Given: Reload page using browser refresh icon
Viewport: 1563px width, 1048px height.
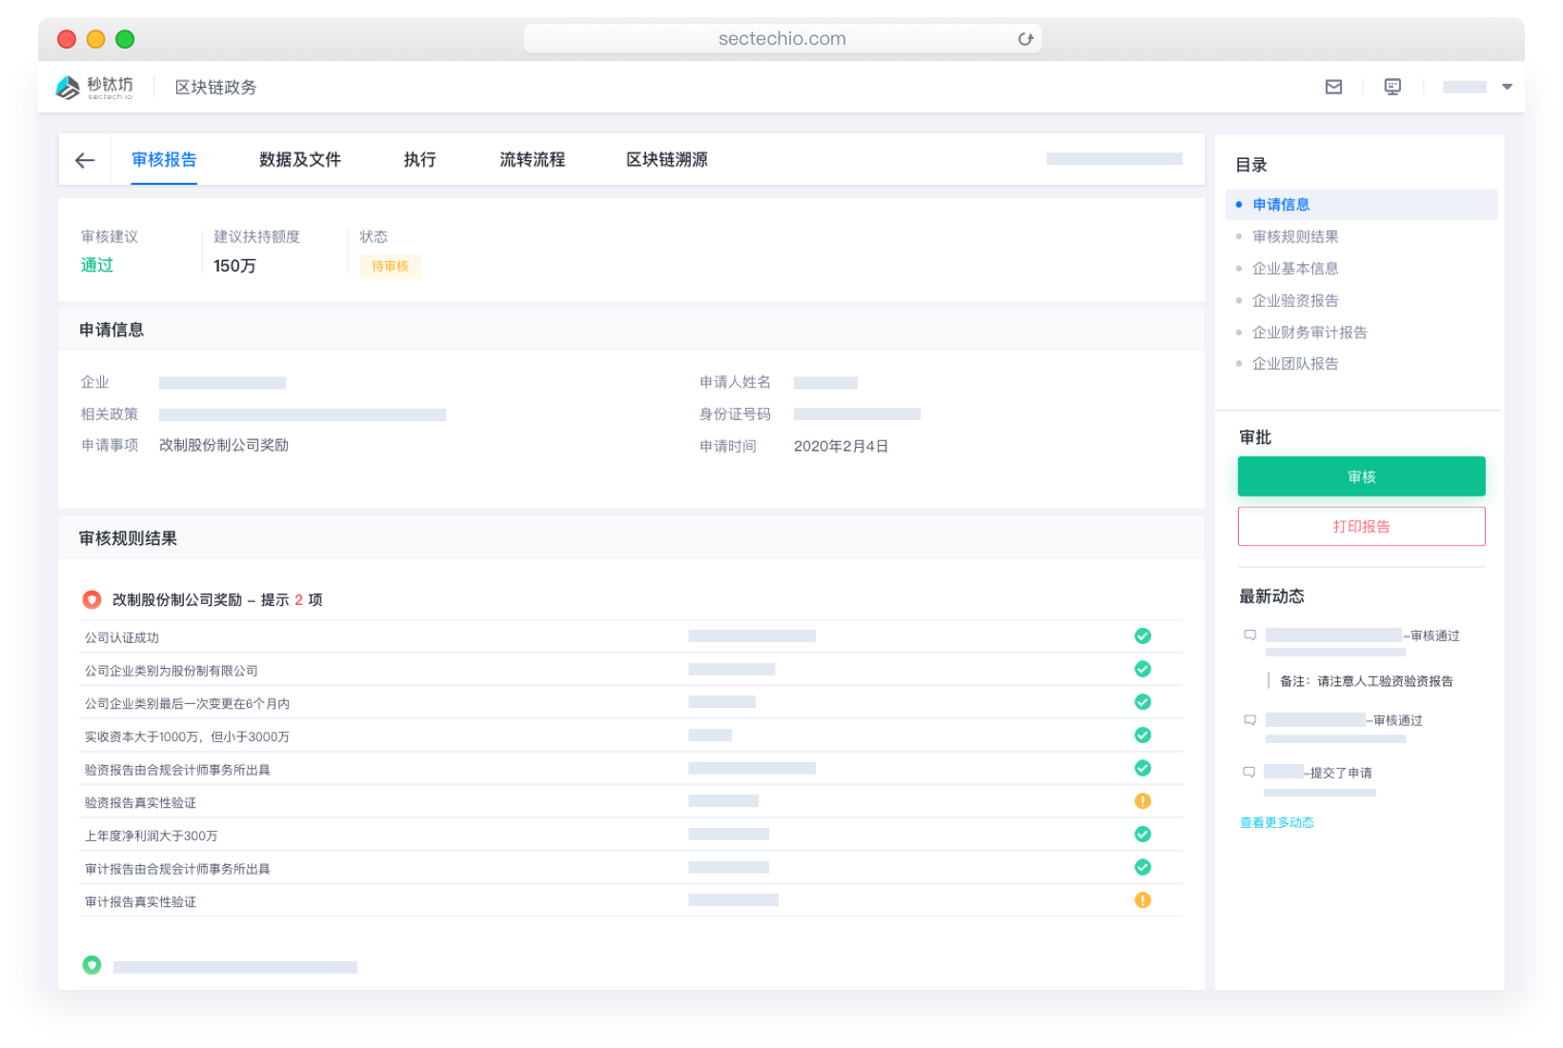Looking at the screenshot, I should pos(1025,39).
